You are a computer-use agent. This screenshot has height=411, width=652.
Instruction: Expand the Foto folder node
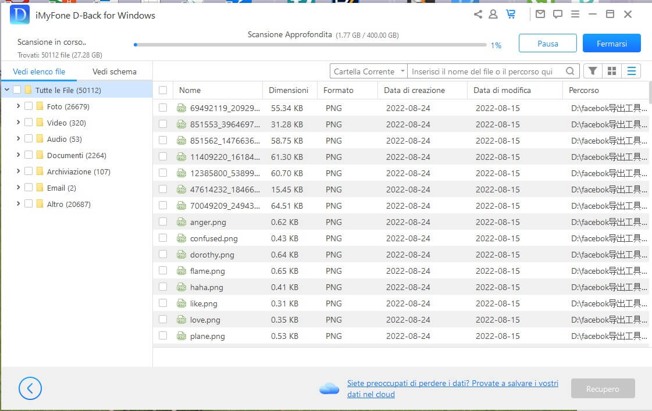click(x=18, y=106)
